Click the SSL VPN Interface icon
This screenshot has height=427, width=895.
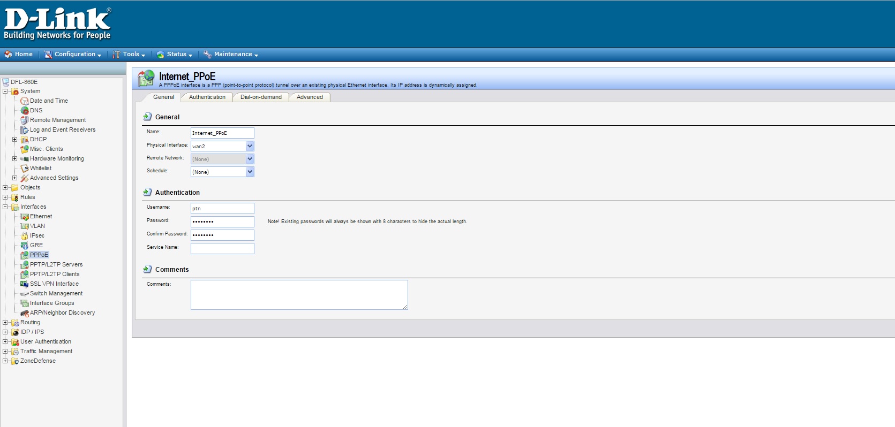pyautogui.click(x=25, y=284)
